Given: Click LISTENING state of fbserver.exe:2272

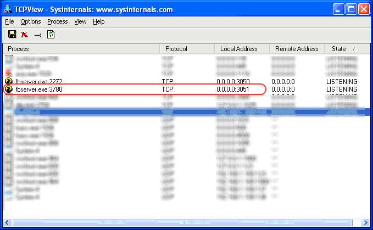Looking at the screenshot, I should (x=342, y=81).
